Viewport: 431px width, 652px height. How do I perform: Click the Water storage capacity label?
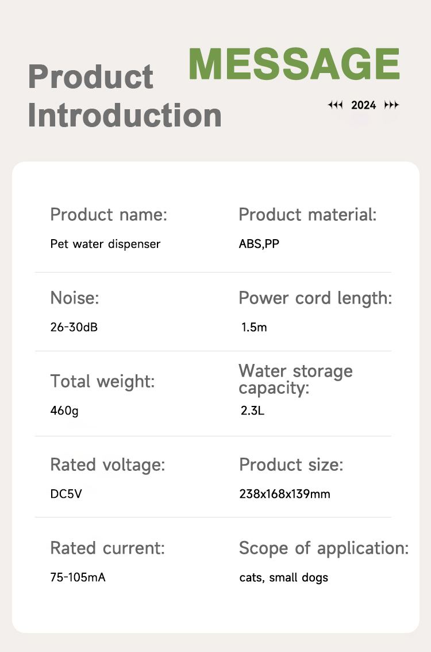click(x=295, y=379)
